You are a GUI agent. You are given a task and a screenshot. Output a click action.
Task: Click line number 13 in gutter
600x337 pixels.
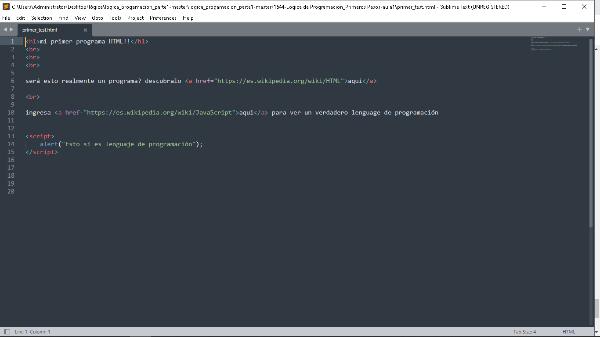point(11,136)
